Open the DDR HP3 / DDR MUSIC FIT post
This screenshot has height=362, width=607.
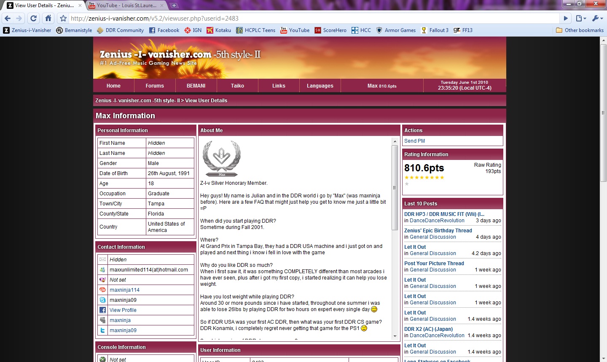tap(444, 214)
